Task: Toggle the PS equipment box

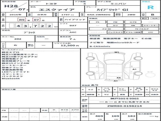Action: point(97,22)
